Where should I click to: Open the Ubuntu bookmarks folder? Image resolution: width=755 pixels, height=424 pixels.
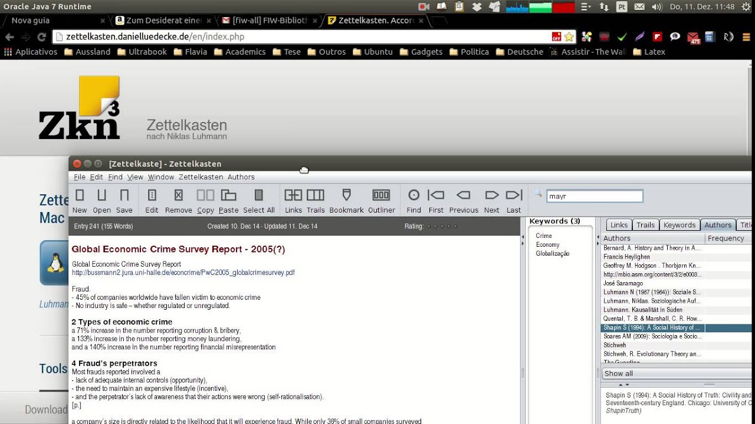(372, 52)
